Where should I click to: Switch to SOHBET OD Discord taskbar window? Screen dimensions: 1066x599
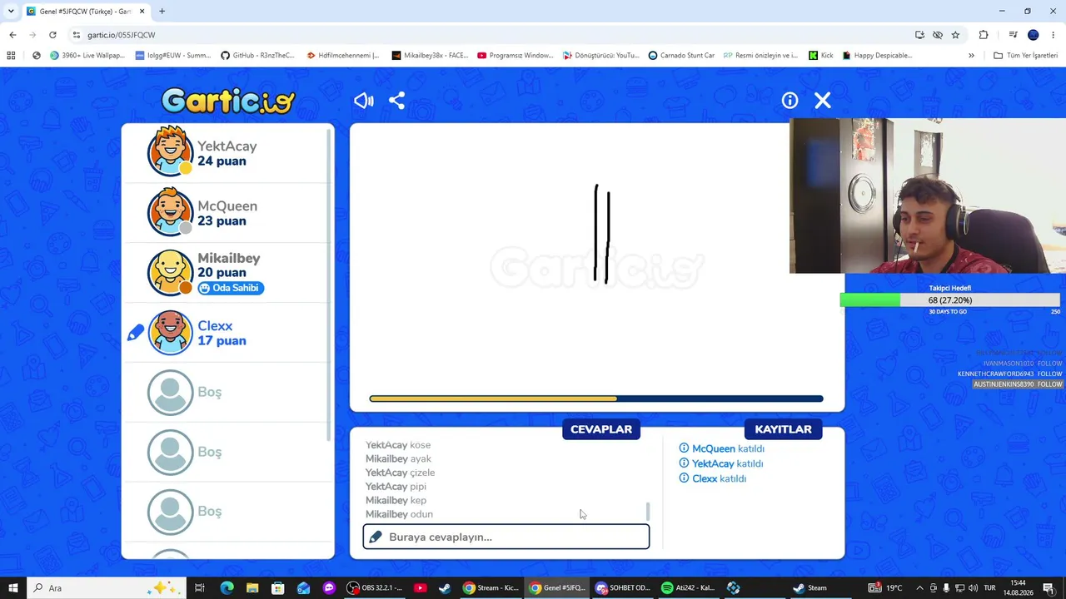point(623,588)
